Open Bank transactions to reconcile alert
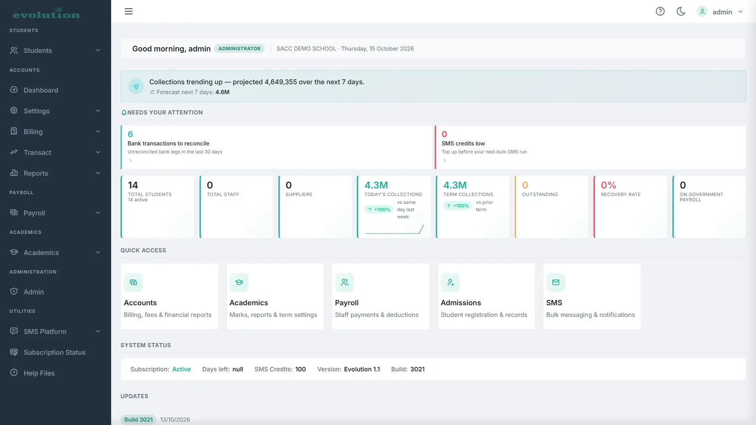This screenshot has width=756, height=425. tap(276, 147)
